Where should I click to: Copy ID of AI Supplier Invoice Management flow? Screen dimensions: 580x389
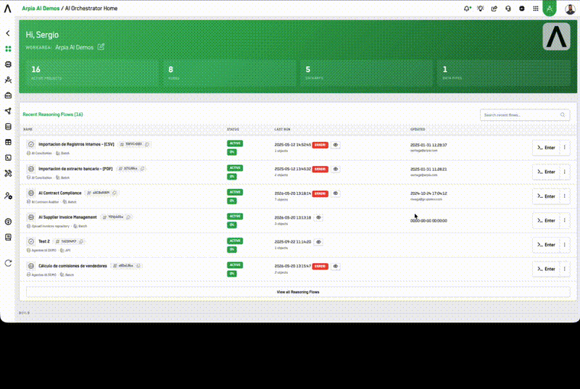[128, 217]
